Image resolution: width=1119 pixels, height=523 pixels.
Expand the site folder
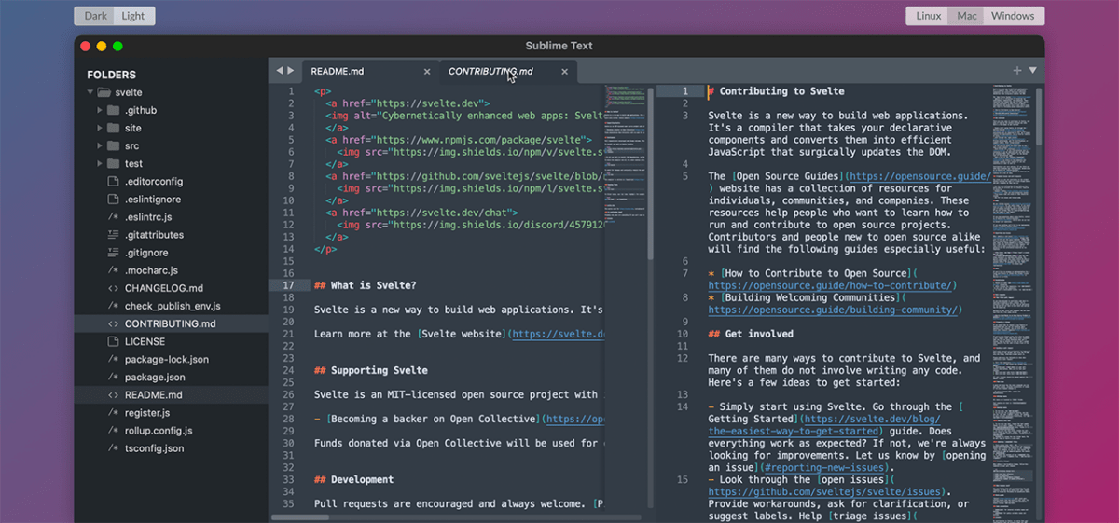click(x=100, y=128)
